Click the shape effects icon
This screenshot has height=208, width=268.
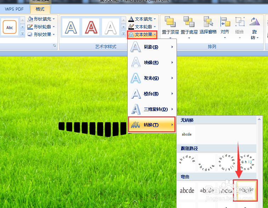tap(30, 34)
